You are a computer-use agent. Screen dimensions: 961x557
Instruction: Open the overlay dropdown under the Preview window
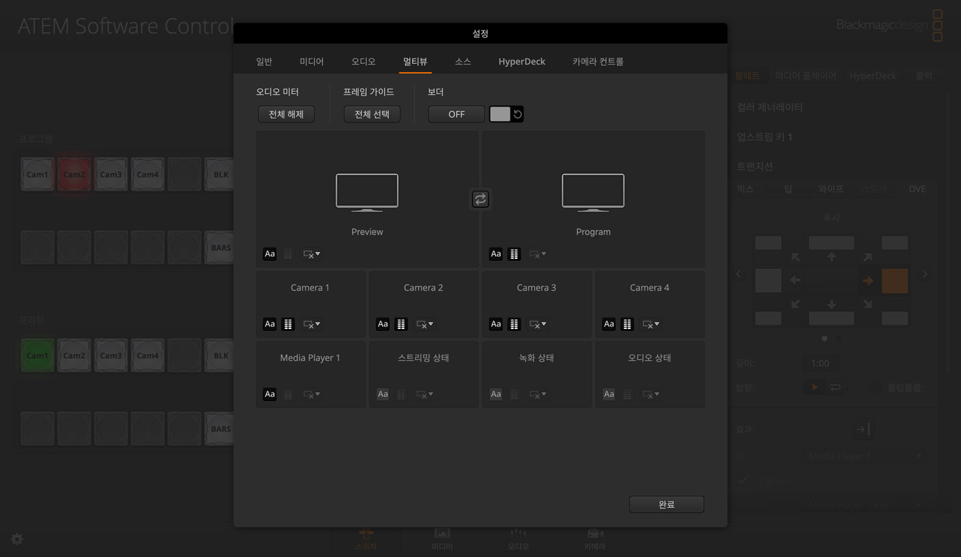(311, 254)
